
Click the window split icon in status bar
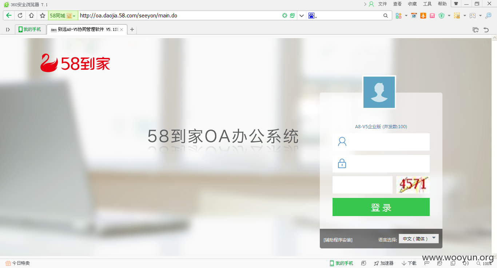pyautogui.click(x=453, y=263)
